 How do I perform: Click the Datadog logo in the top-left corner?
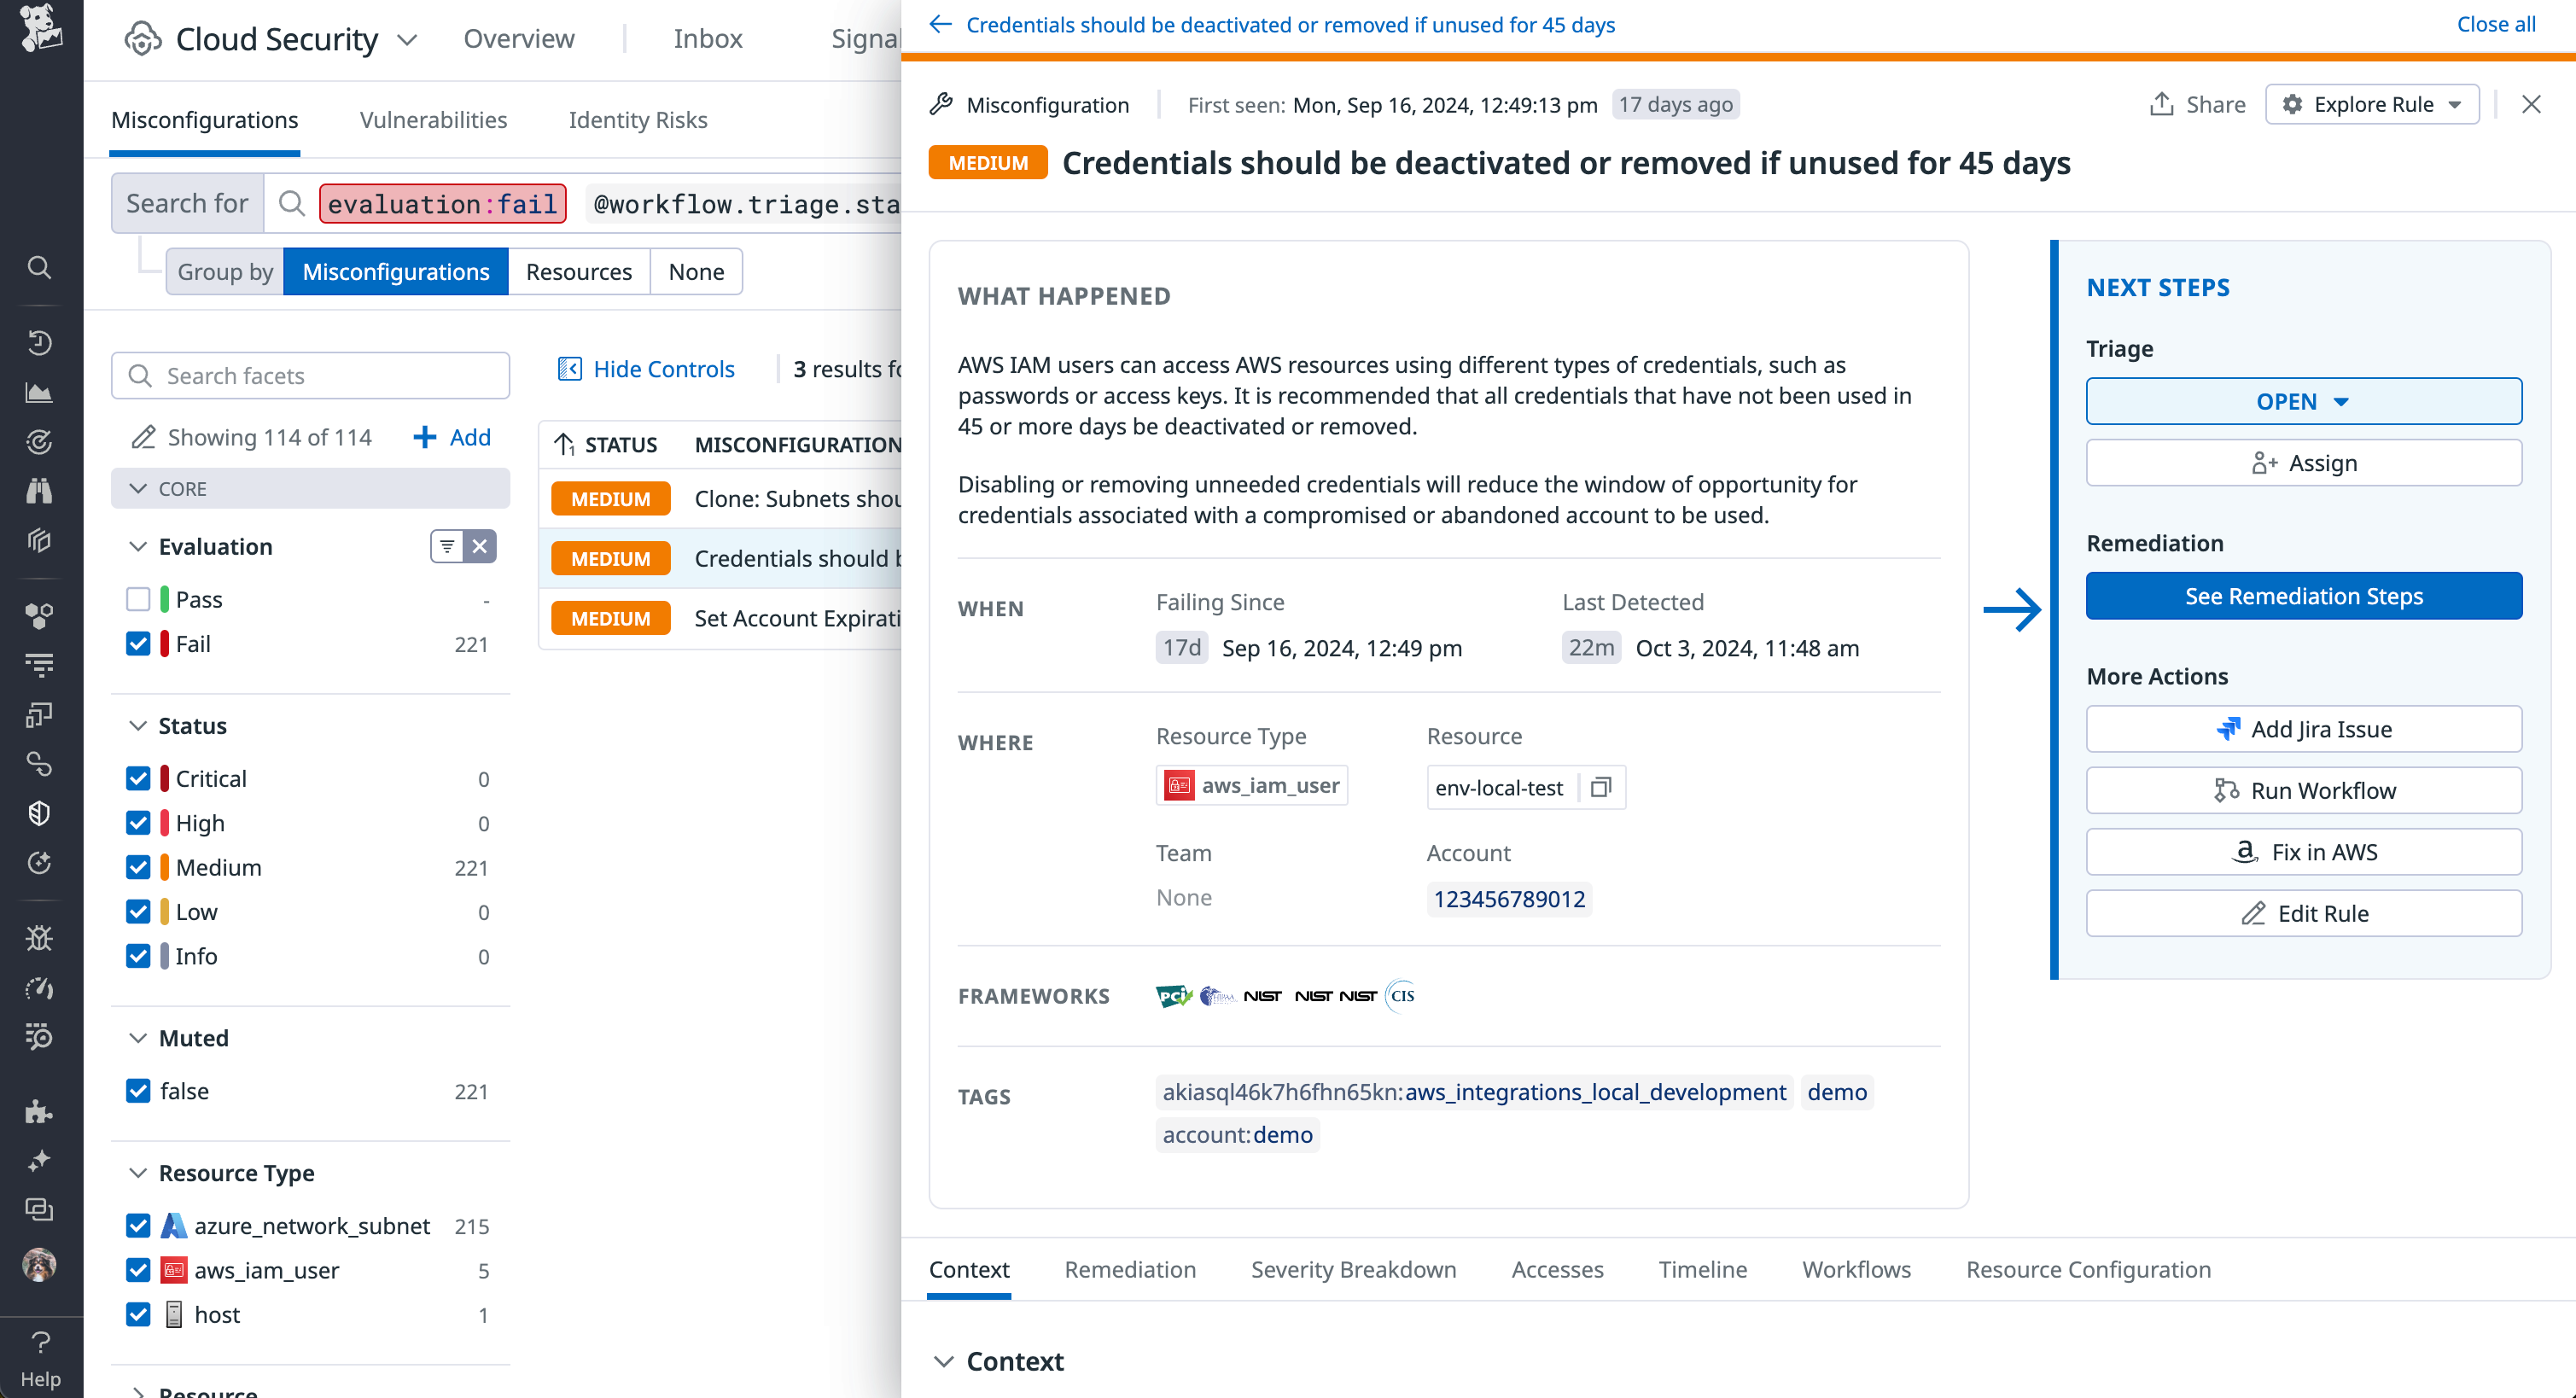click(x=40, y=32)
